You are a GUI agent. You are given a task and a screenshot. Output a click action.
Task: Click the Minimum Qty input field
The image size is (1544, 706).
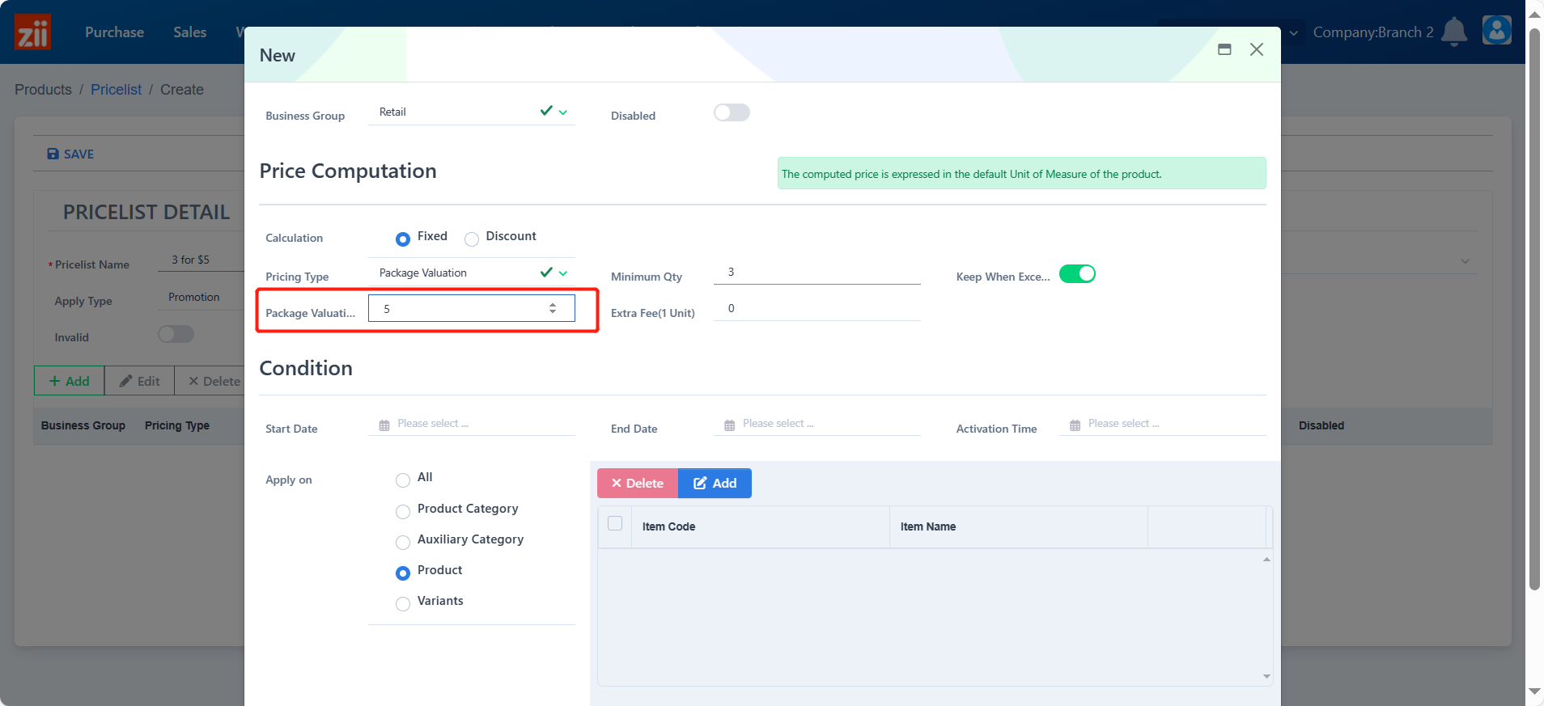point(817,273)
